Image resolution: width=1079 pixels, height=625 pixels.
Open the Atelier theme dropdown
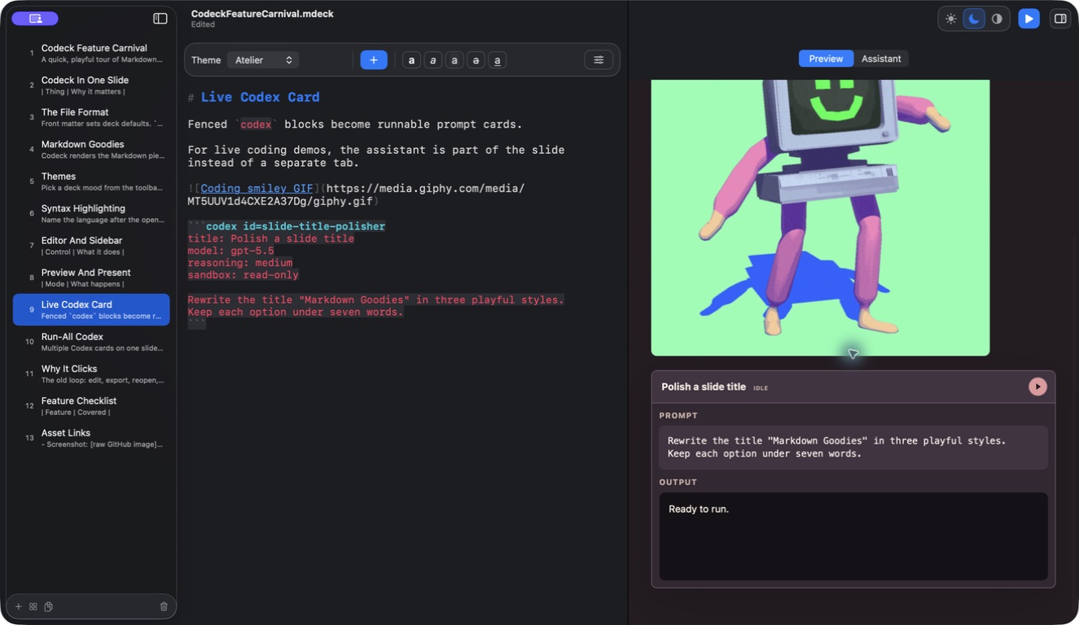point(263,60)
